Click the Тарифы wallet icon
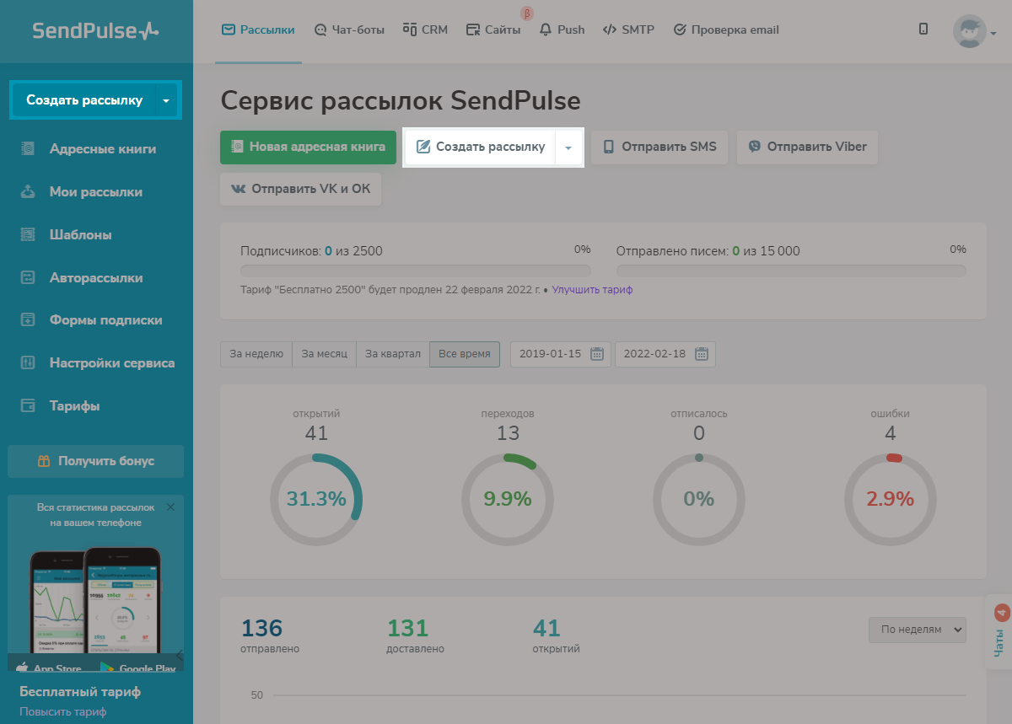The image size is (1012, 724). tap(28, 405)
